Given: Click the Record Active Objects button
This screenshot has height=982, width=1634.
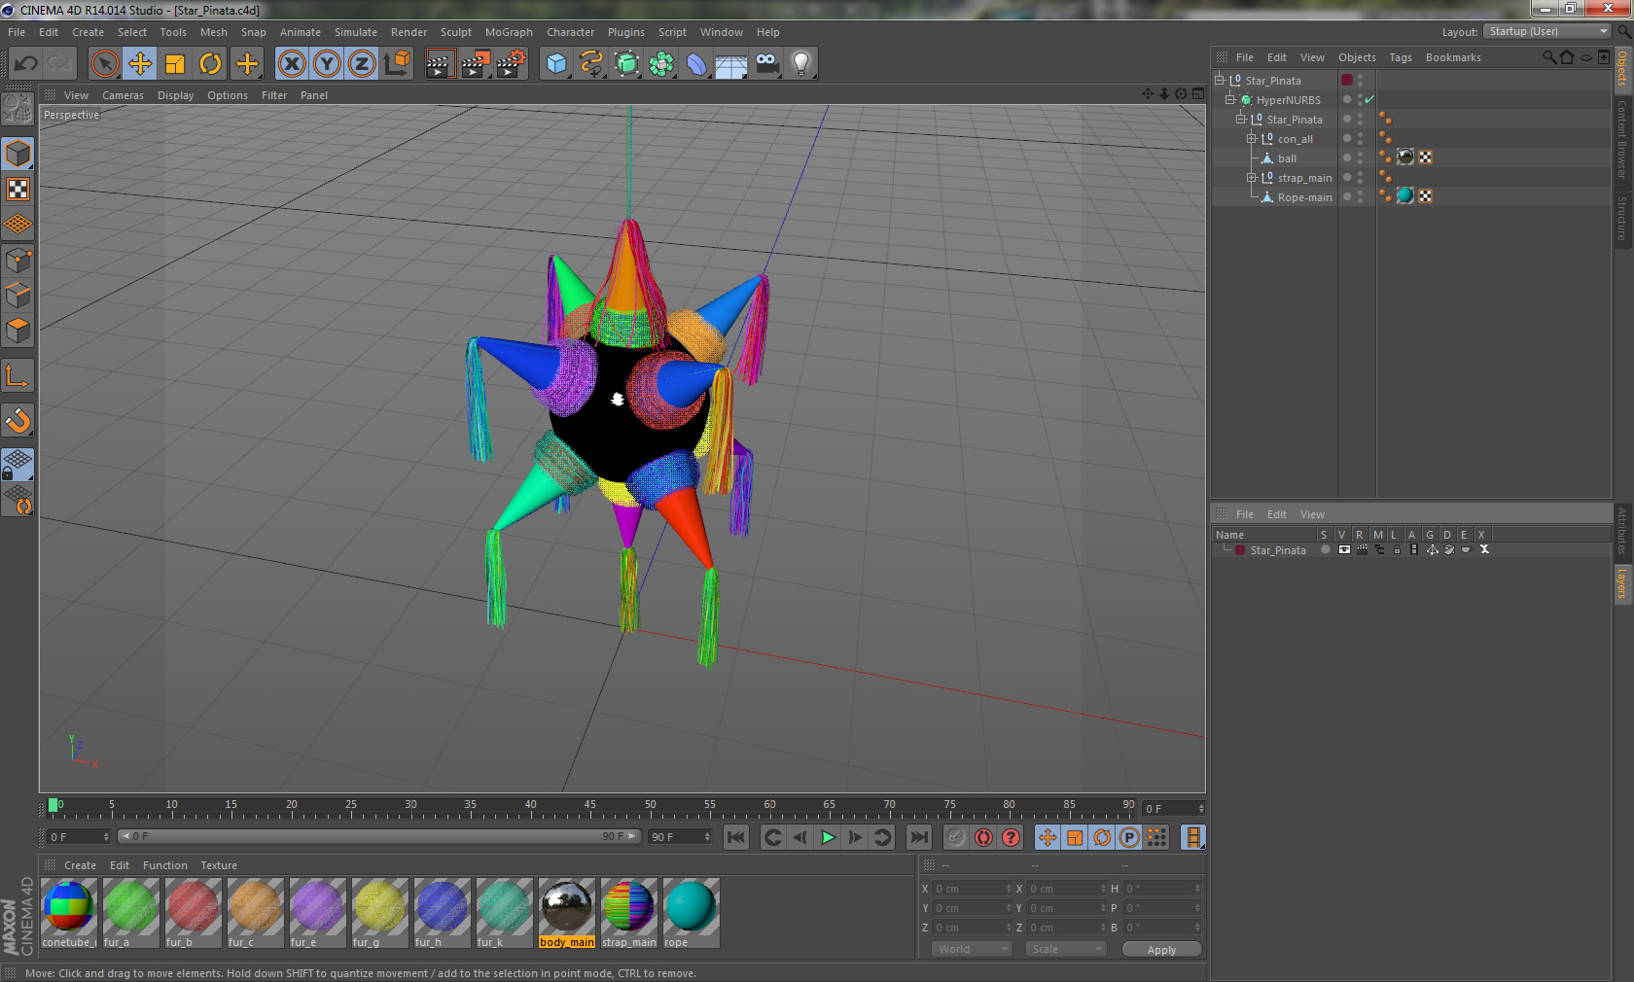Looking at the screenshot, I should coord(956,837).
